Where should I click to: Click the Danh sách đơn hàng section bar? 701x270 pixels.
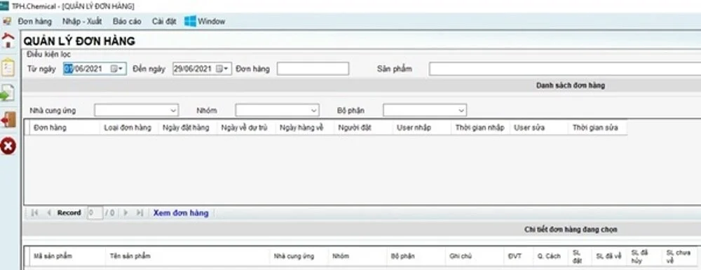click(361, 86)
